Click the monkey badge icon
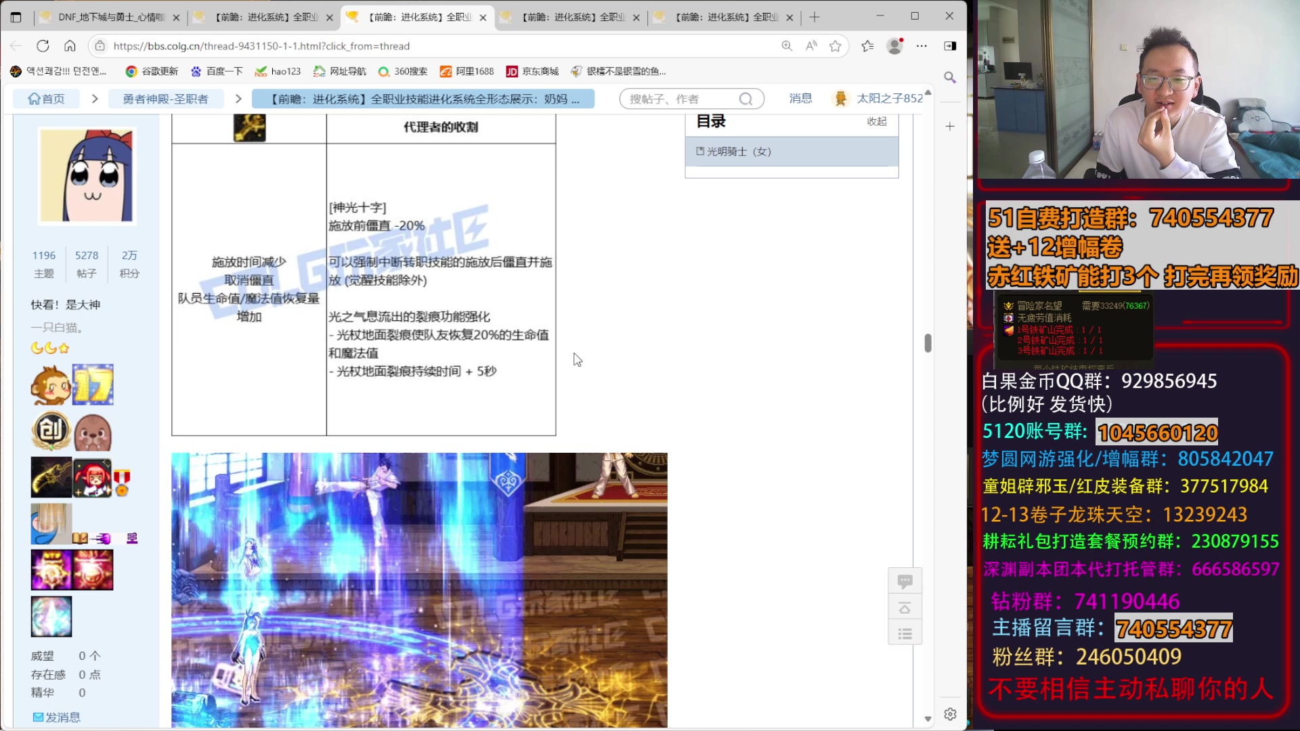The image size is (1300, 731). 50,385
